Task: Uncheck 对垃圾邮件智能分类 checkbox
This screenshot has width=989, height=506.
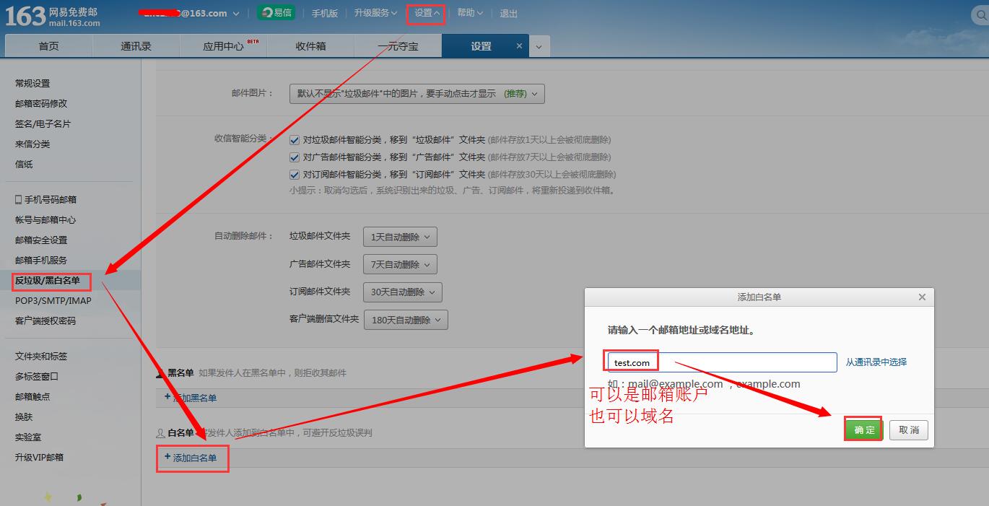Action: coord(294,139)
